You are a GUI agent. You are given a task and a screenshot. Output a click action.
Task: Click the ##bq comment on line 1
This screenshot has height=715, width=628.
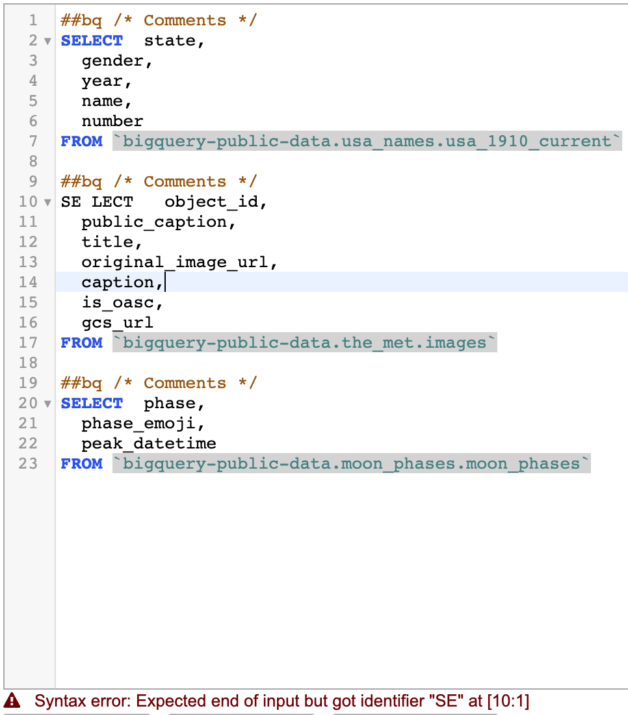tap(159, 21)
